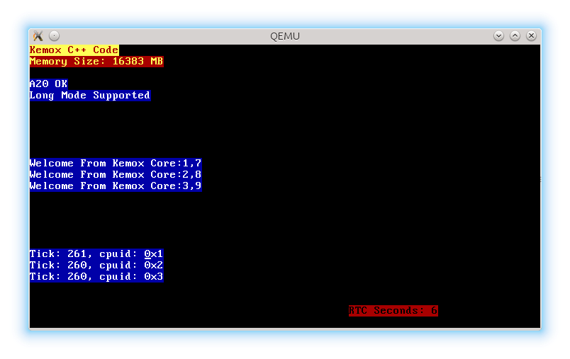Click 'Memory Size: 16383 MB' text
This screenshot has height=359, width=570.
point(96,62)
